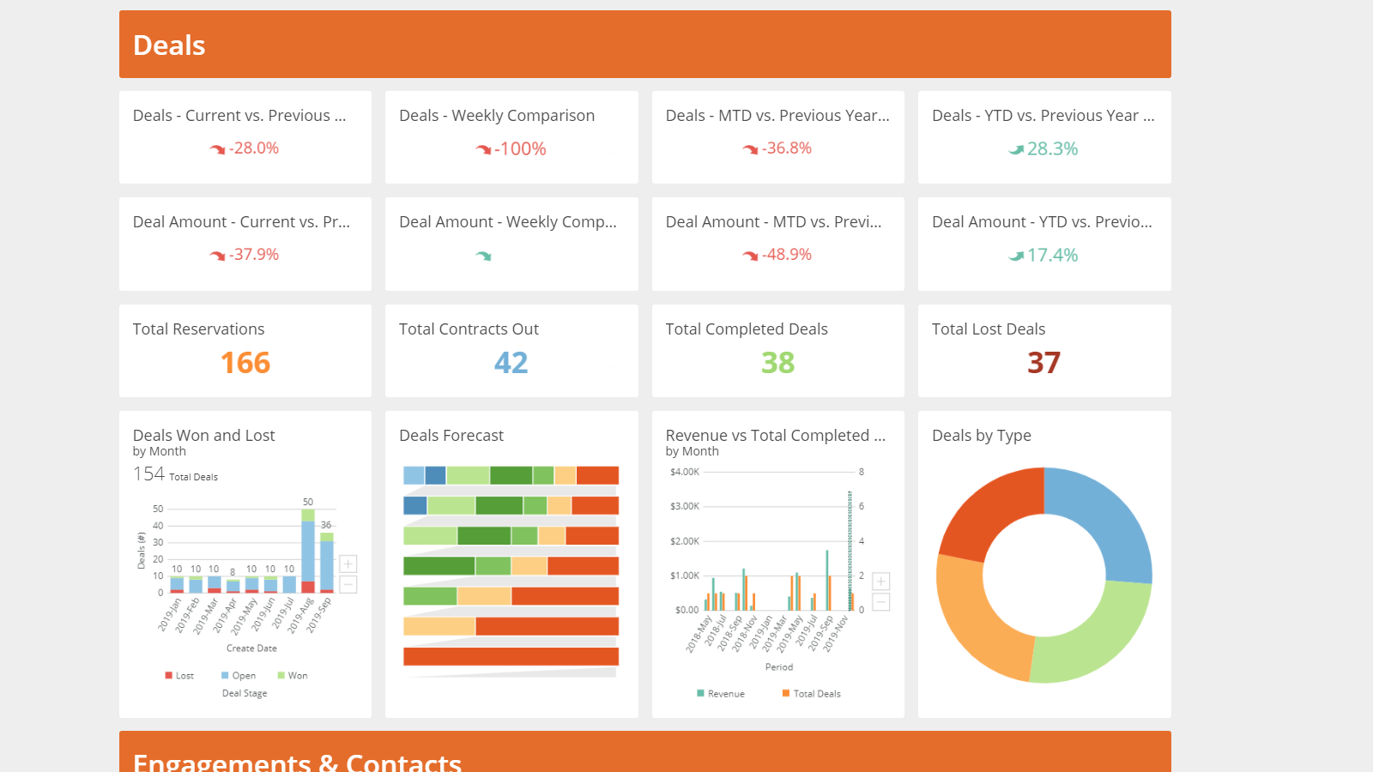
Task: Click the zoom out (−) icon on Revenue chart
Action: pos(880,601)
